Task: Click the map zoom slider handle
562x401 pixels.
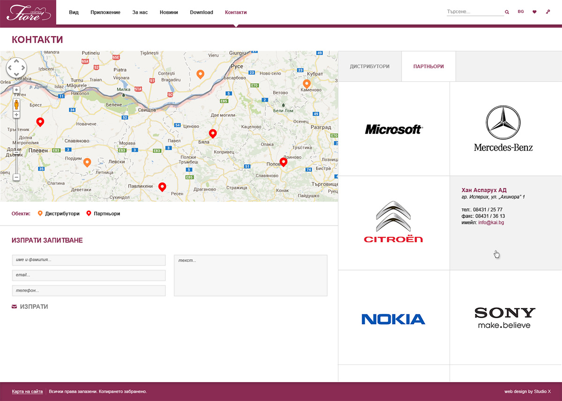Action: (x=16, y=153)
